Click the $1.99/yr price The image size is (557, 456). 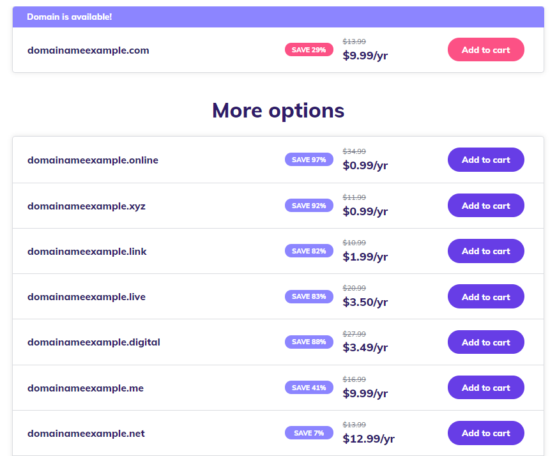point(365,257)
